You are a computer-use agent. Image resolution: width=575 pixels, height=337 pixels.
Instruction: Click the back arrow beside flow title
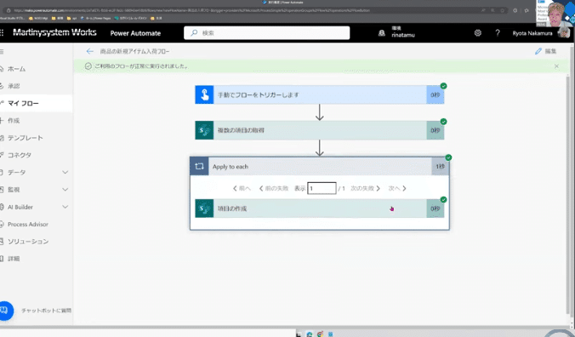coord(90,51)
